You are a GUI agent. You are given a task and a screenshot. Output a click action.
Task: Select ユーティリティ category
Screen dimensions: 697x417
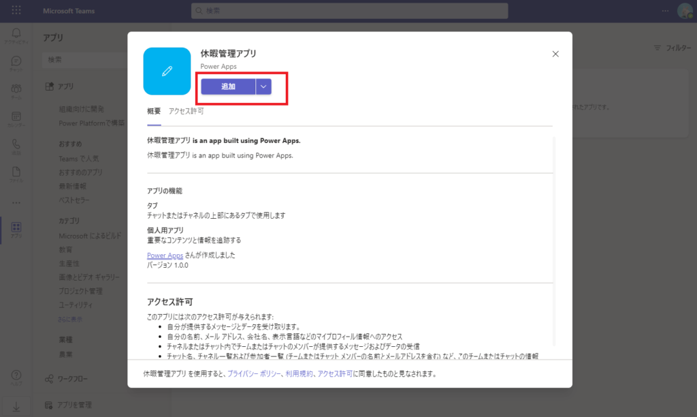pyautogui.click(x=76, y=305)
